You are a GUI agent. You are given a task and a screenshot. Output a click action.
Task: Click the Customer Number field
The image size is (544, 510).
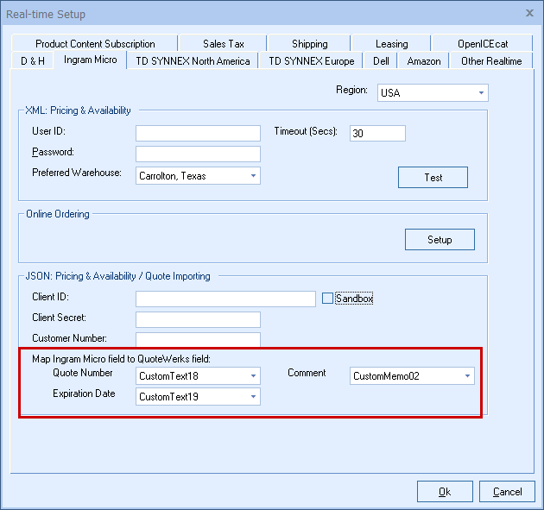[198, 340]
